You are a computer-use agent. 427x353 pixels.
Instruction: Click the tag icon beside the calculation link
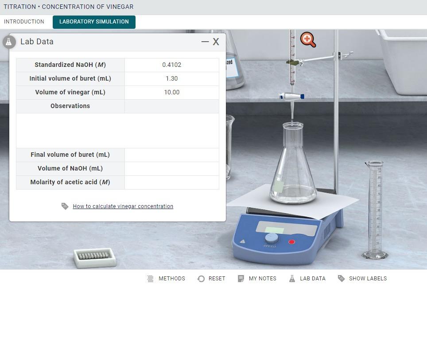(x=65, y=206)
